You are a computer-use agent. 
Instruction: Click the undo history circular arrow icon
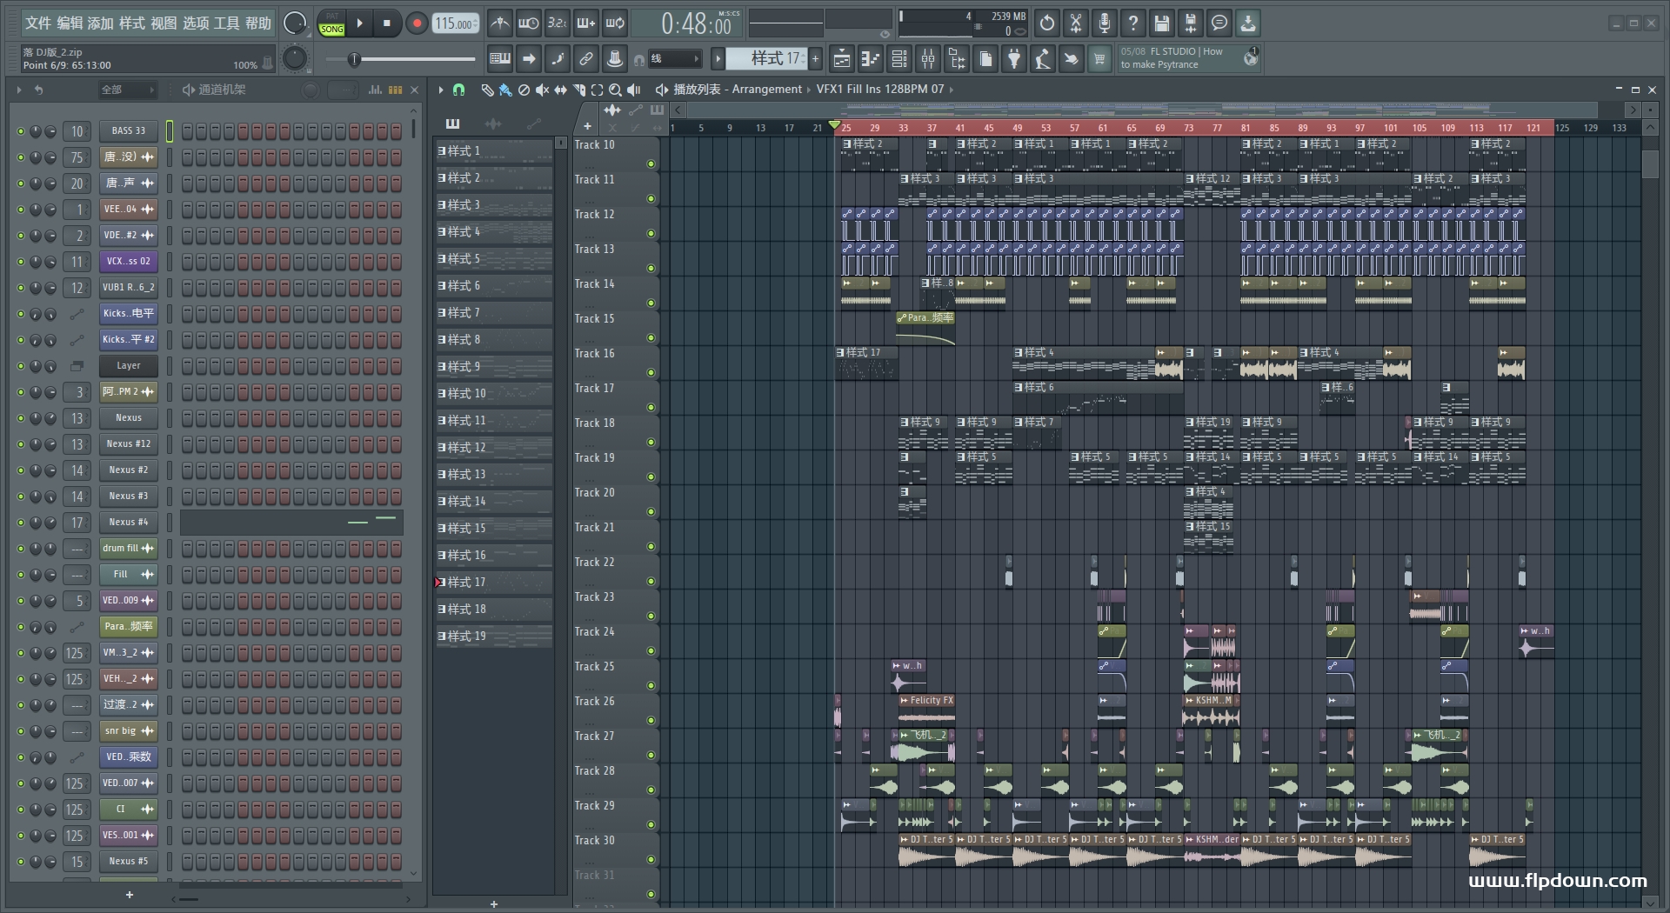point(1047,23)
